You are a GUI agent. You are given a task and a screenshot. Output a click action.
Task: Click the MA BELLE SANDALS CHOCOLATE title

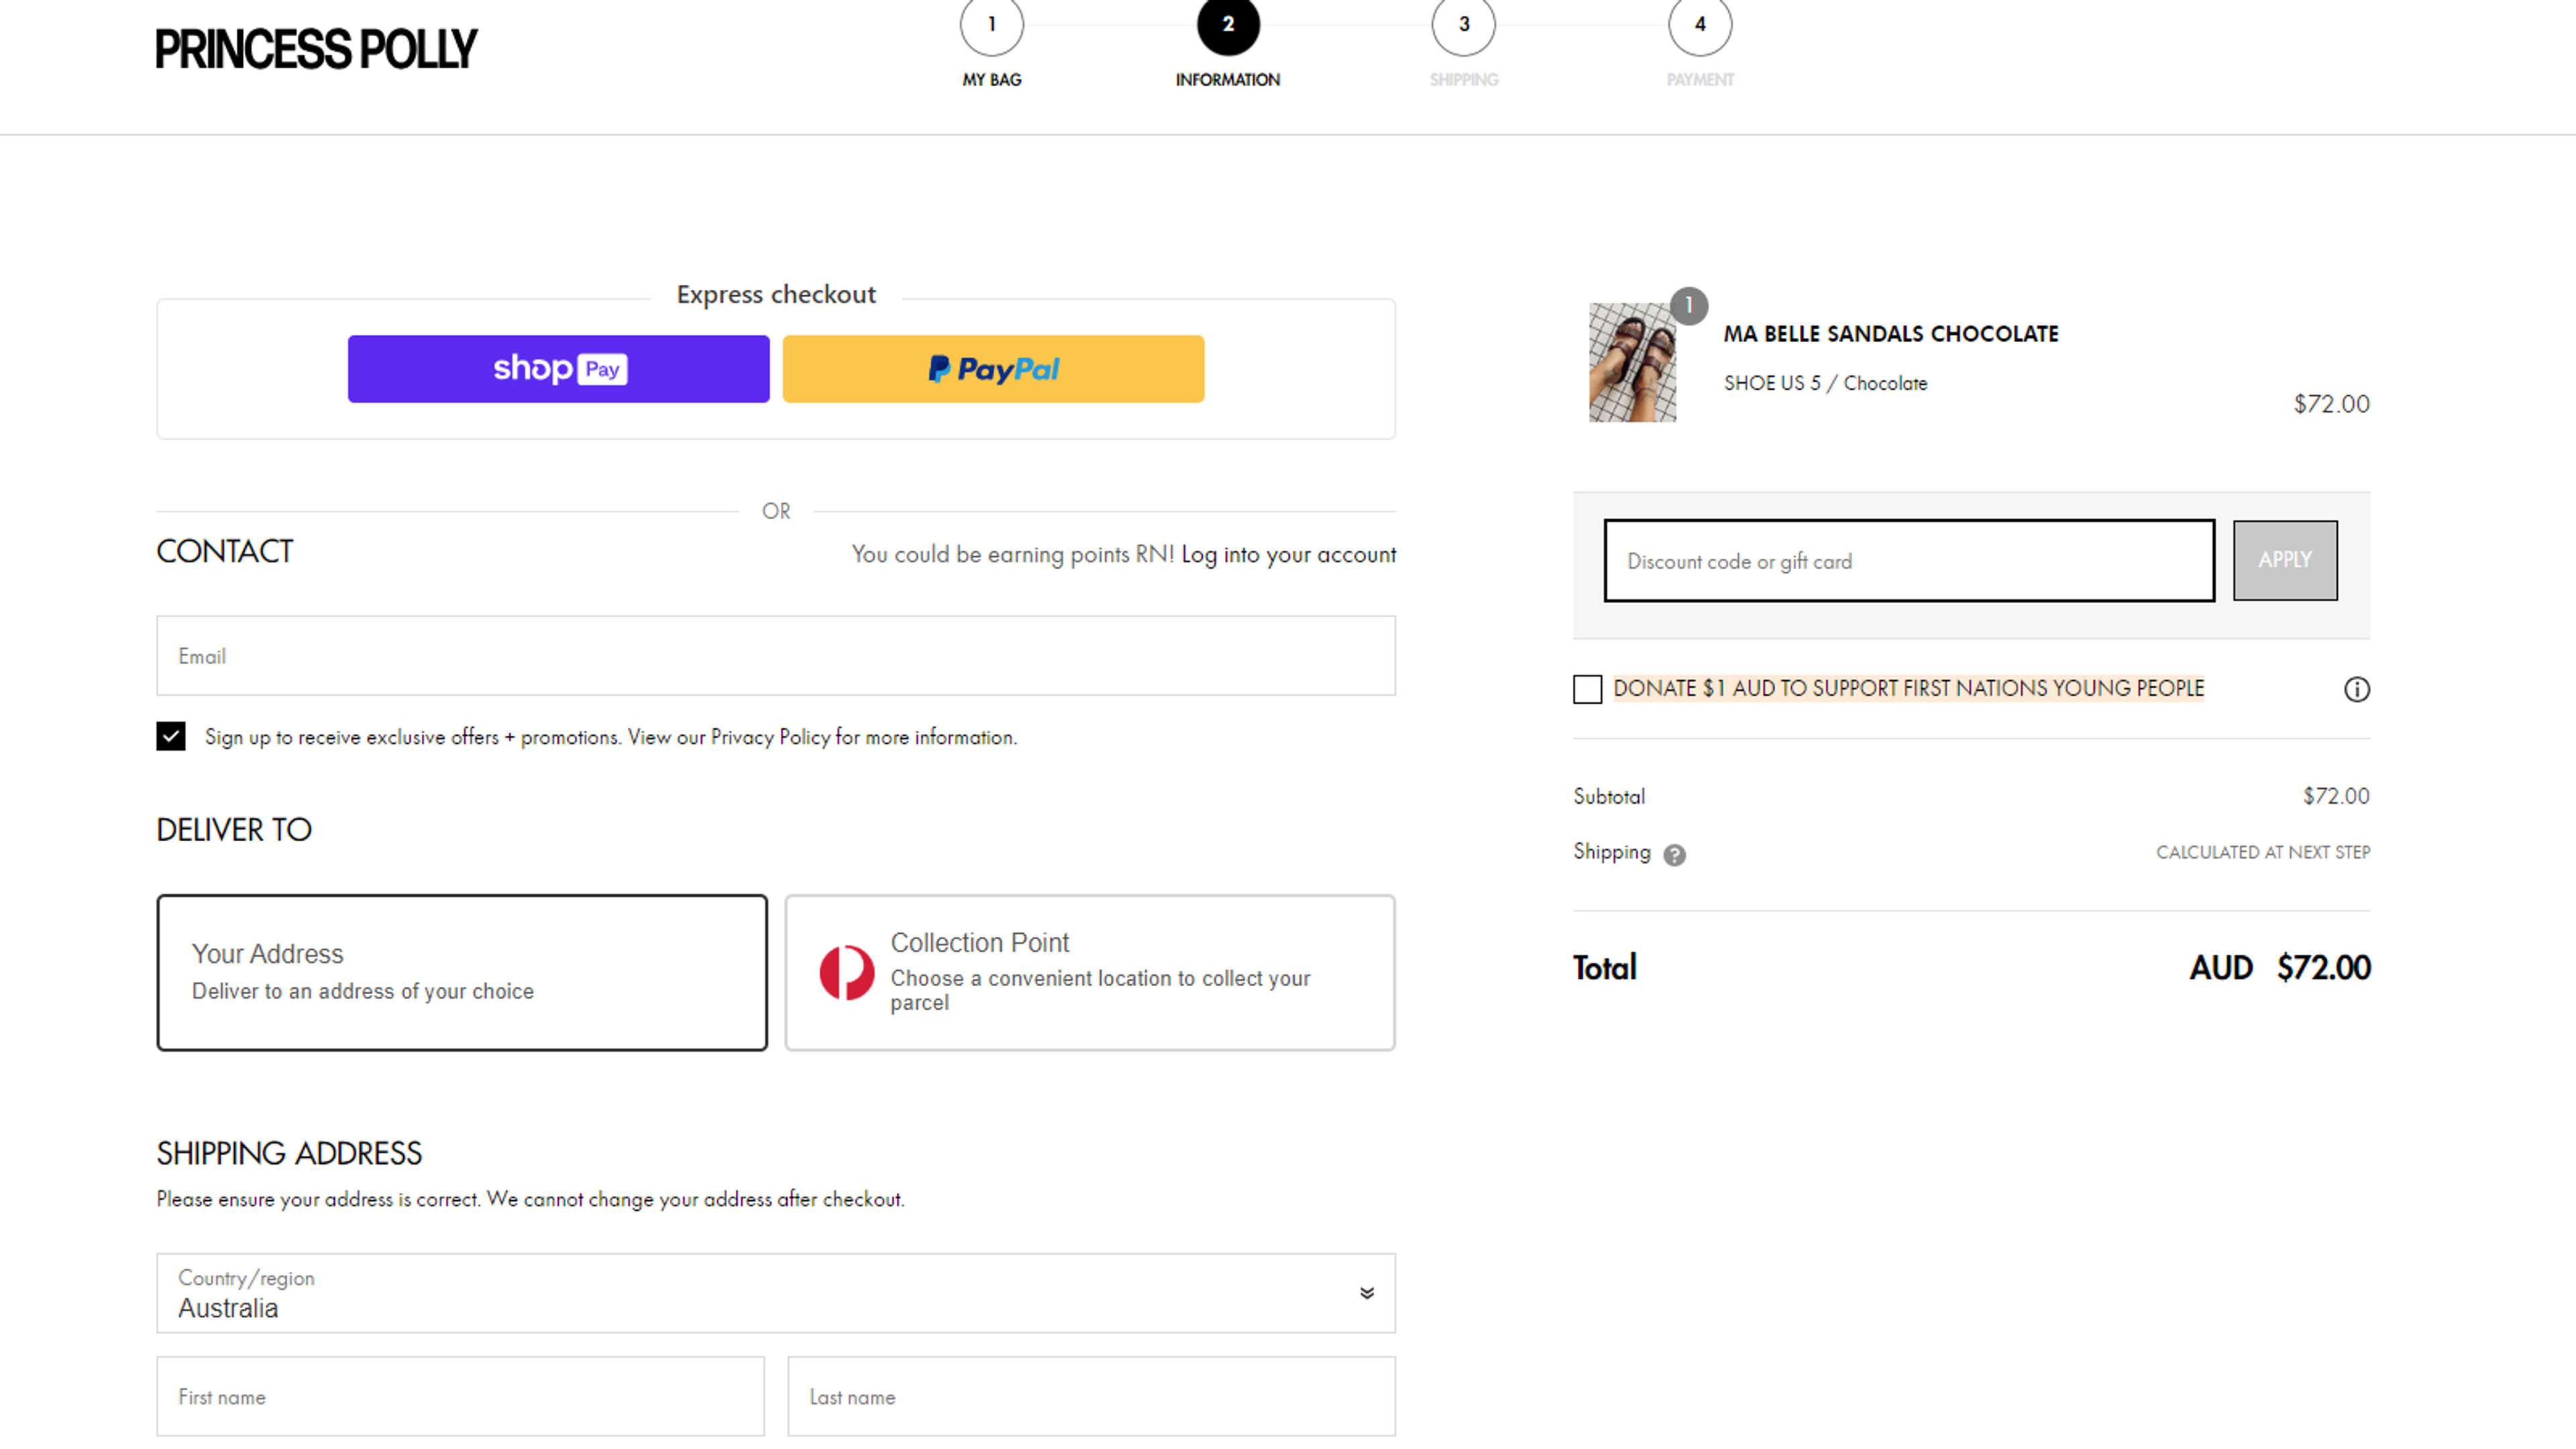pos(1890,334)
